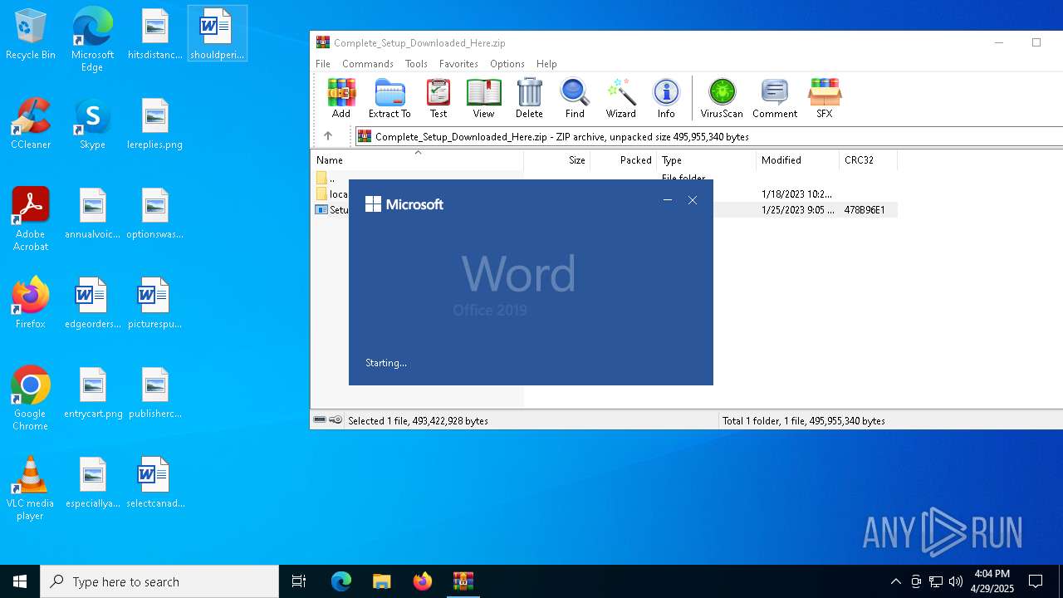Select selectcanad Word document on desktop
Screen dimensions: 1063x598
point(154,483)
